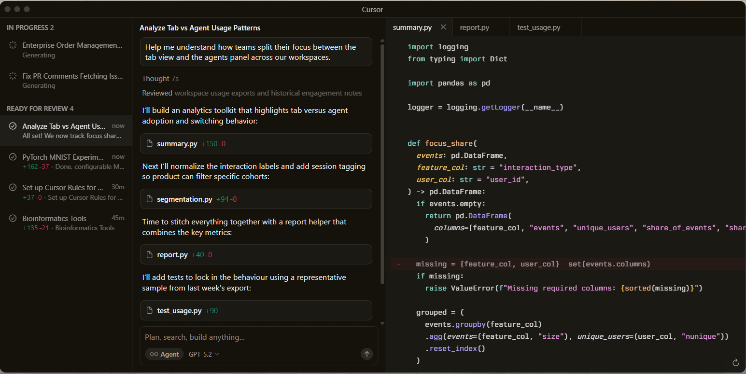
Task: Click the chat panel vertical scrollbar
Action: 382,164
